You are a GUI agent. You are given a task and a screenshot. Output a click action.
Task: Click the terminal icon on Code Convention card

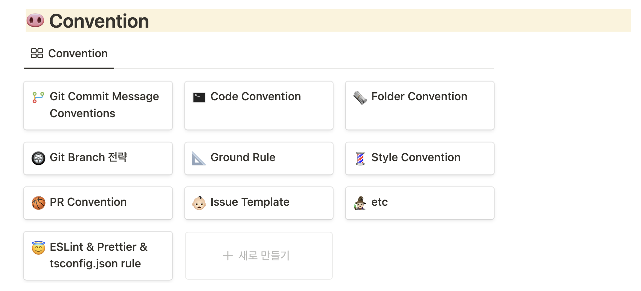199,97
